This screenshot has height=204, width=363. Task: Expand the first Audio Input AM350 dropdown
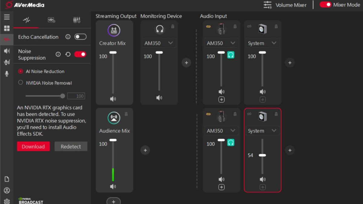(x=221, y=43)
